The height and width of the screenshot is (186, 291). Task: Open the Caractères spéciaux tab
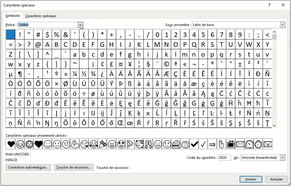[x=41, y=16]
